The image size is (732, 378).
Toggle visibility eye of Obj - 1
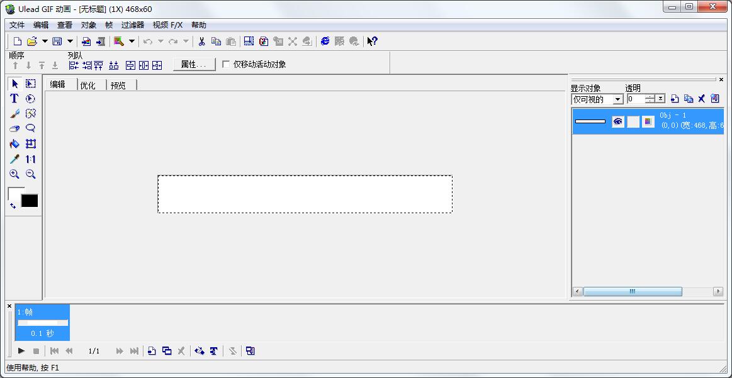coord(618,122)
